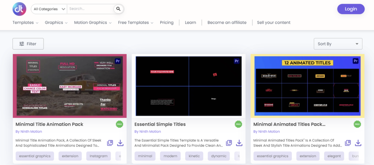
Task: Open Minimal Animated Titles Pack title link
Action: [289, 124]
